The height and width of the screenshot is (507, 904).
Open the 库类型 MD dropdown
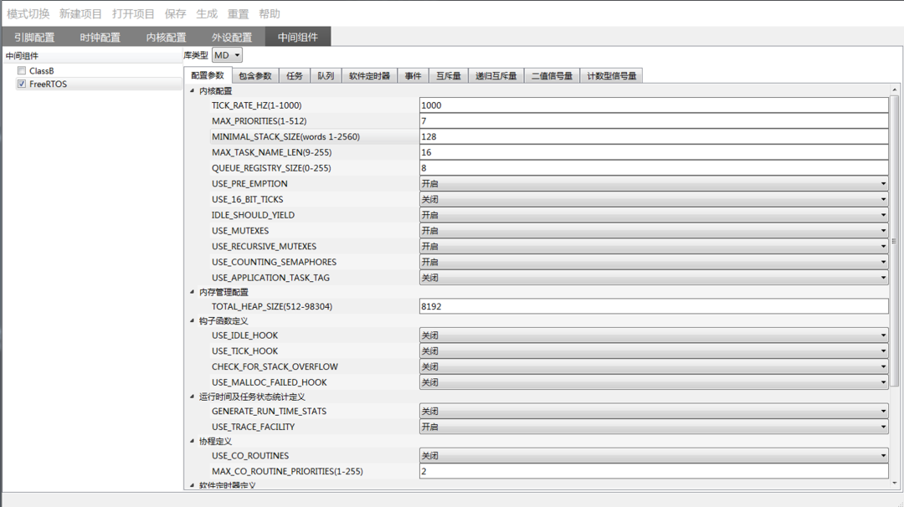[227, 55]
